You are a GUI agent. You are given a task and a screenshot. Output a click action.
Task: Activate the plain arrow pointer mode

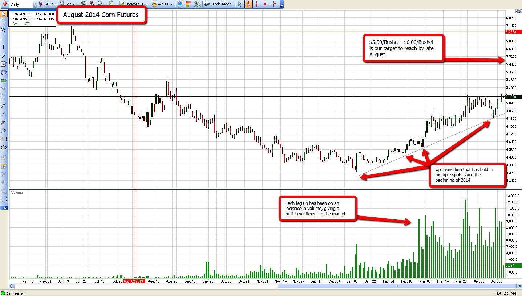tap(240, 4)
